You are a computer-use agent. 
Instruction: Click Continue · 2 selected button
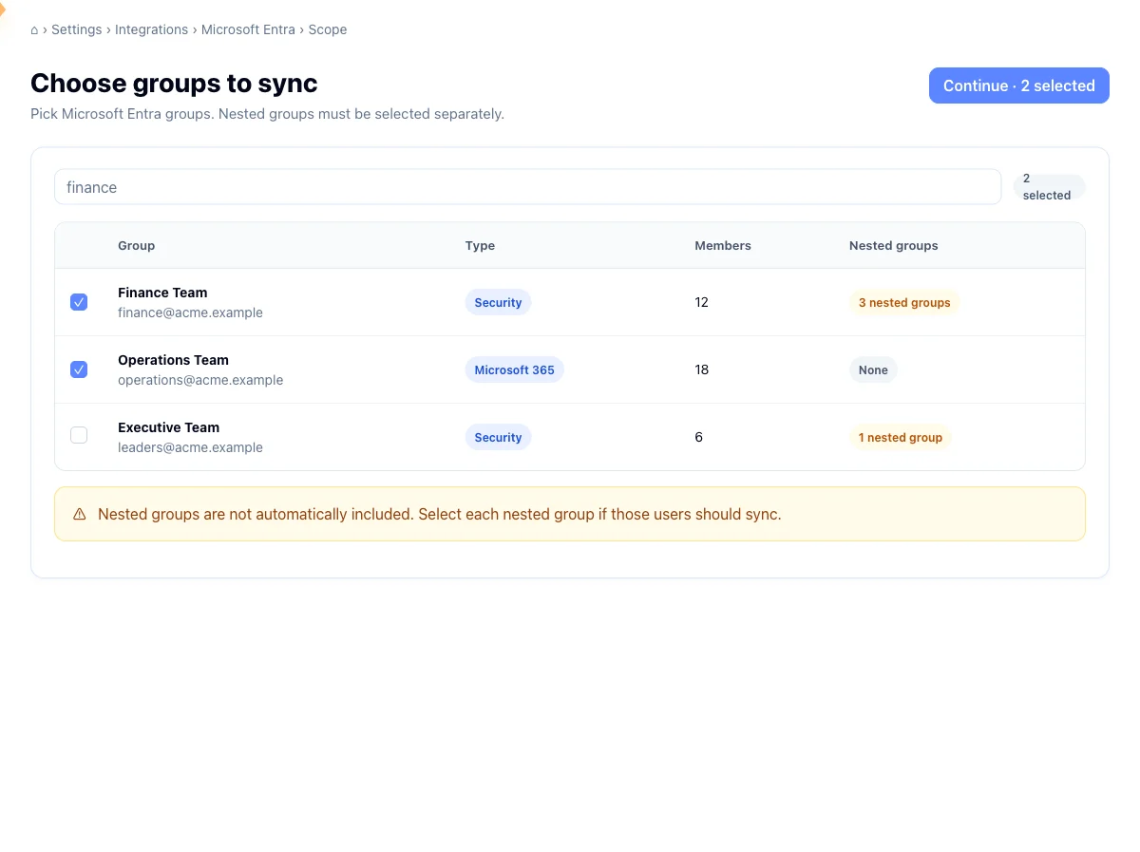point(1018,85)
